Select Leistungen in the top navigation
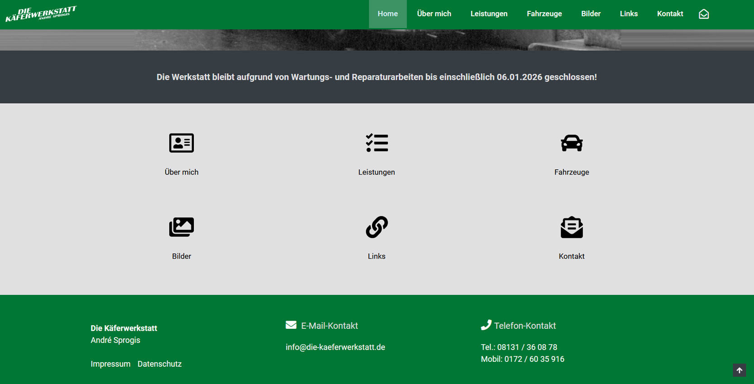 click(489, 14)
